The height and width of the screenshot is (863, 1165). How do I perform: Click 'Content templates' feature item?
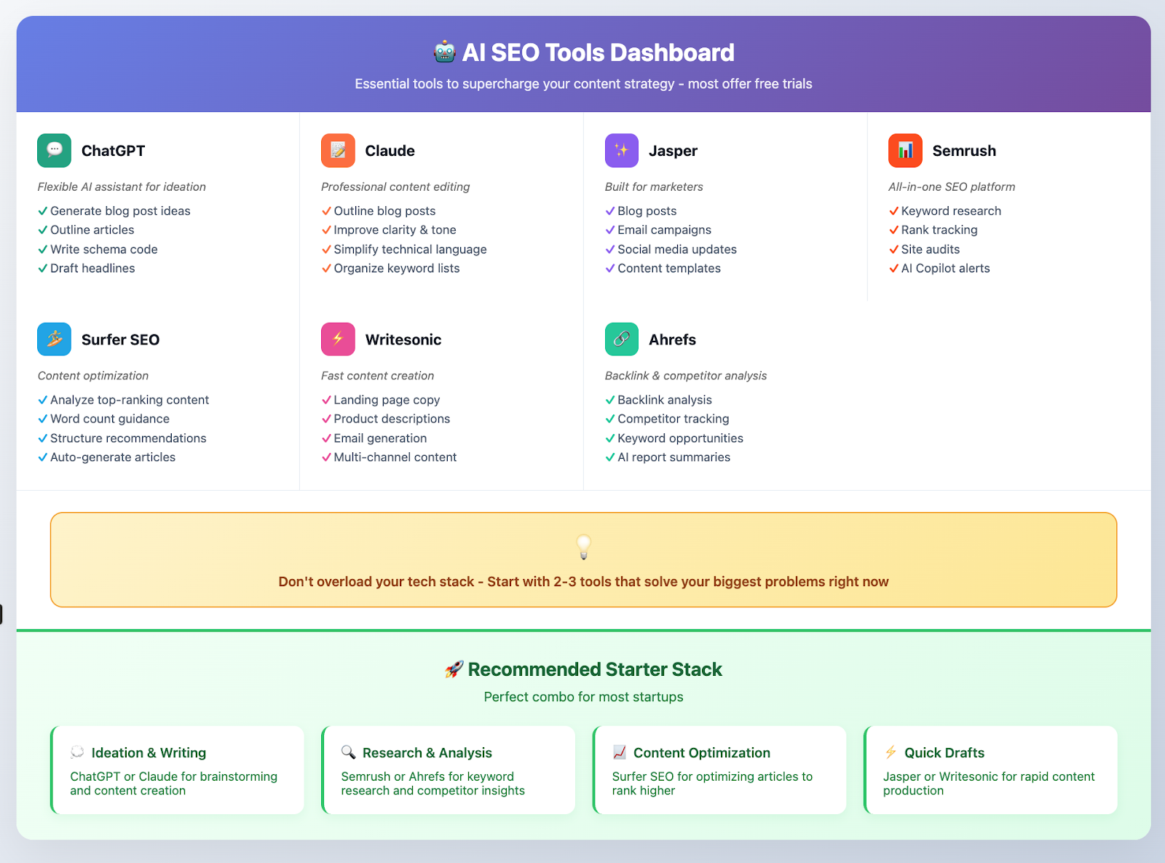669,269
